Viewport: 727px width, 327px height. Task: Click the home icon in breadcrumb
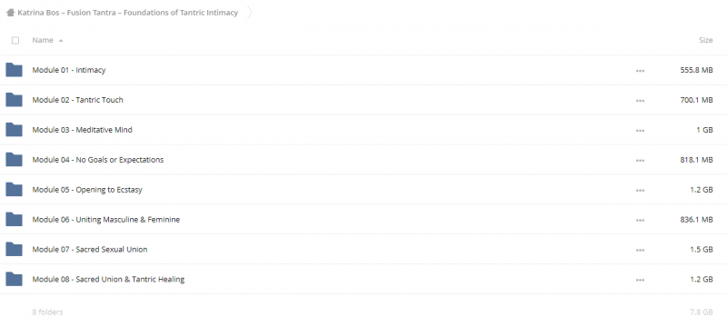10,13
